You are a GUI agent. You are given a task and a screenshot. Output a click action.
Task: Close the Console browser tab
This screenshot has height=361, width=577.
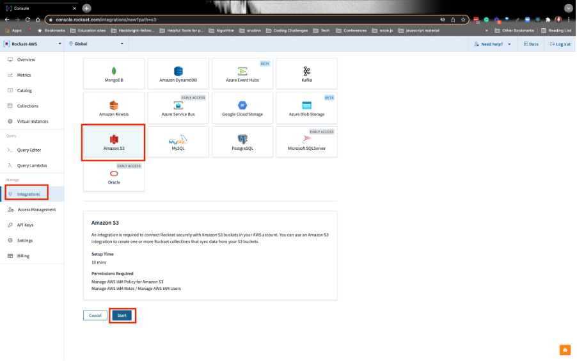pyautogui.click(x=75, y=8)
